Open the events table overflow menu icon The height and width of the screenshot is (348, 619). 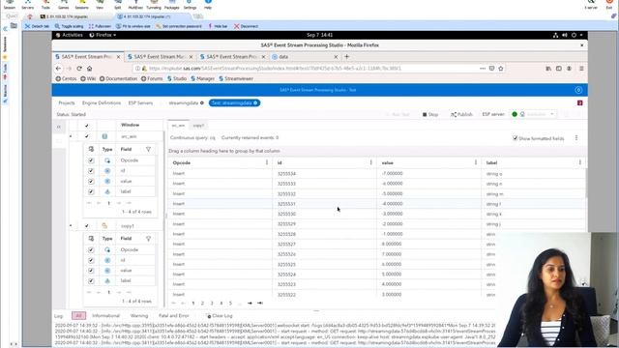(576, 138)
